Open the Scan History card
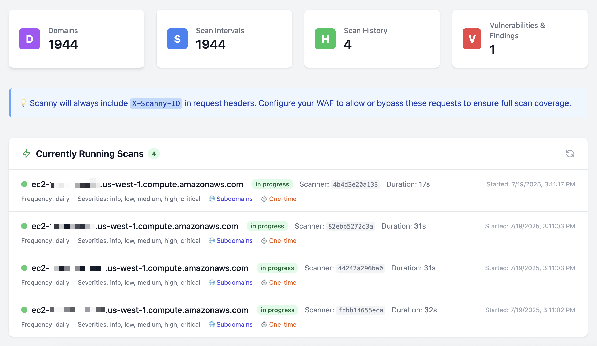 pos(372,39)
